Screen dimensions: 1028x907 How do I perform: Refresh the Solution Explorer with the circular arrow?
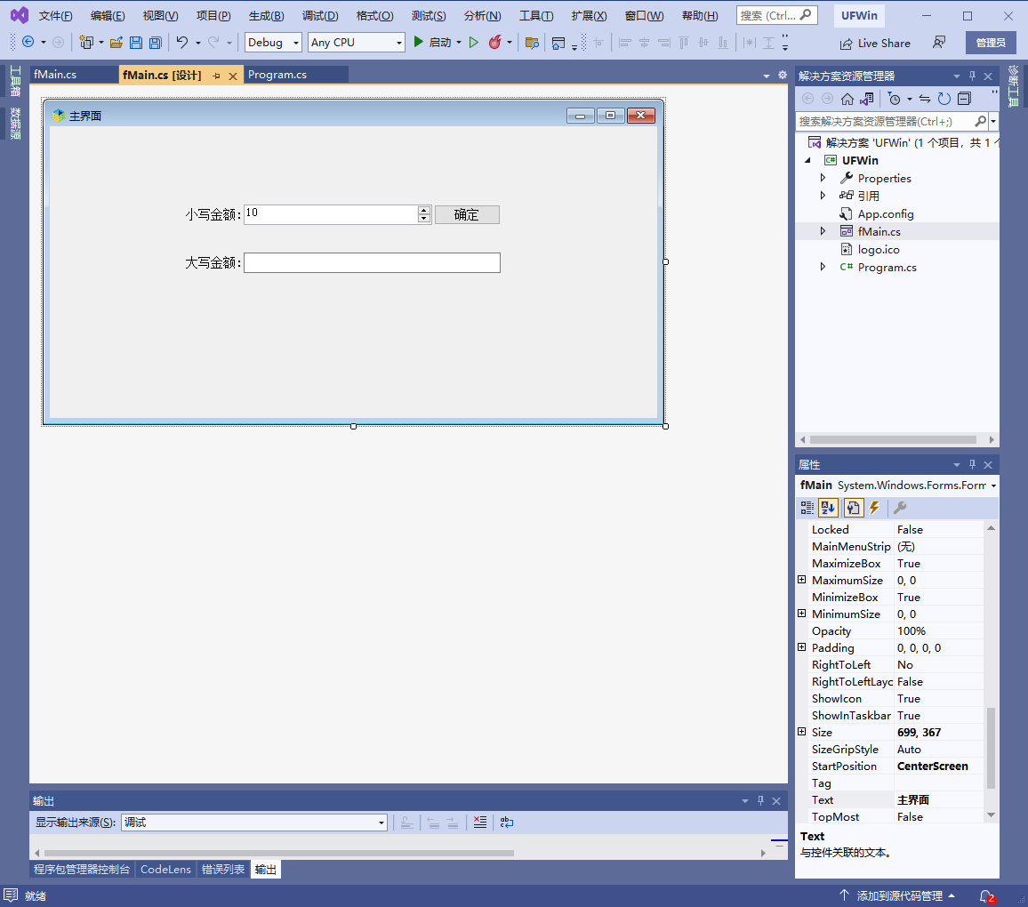pos(944,99)
